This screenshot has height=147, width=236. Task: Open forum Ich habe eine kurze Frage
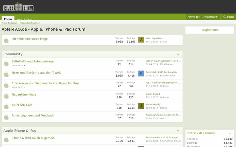(x=29, y=39)
